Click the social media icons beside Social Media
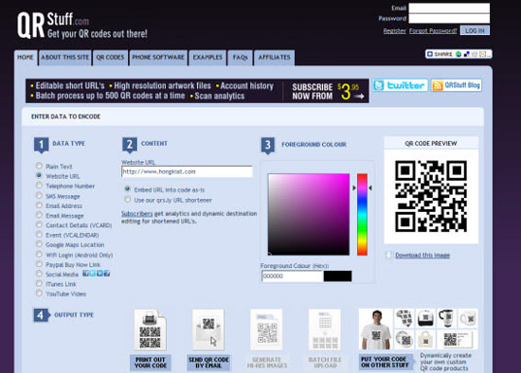This screenshot has width=521, height=373. 96,274
